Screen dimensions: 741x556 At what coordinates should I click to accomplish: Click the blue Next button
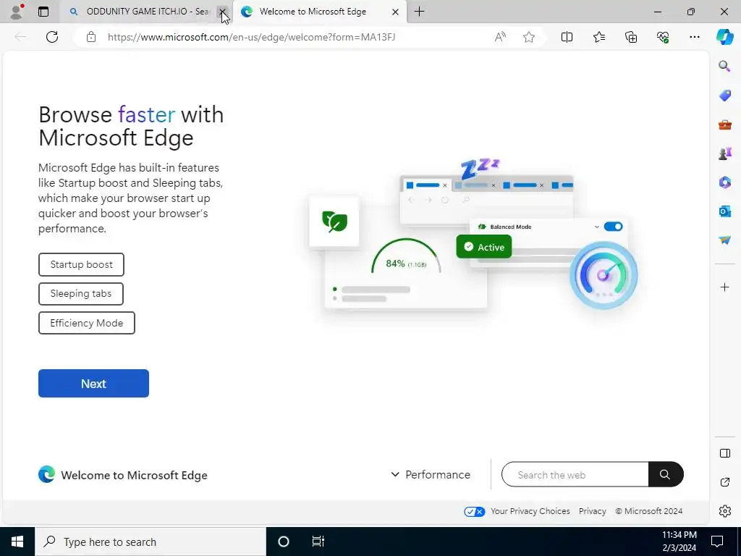click(93, 384)
